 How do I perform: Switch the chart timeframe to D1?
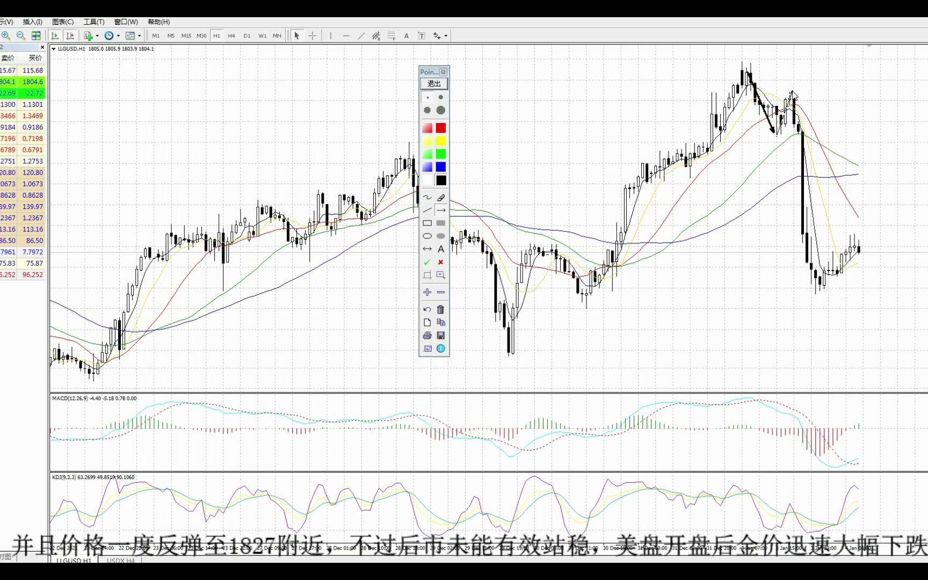tap(247, 35)
